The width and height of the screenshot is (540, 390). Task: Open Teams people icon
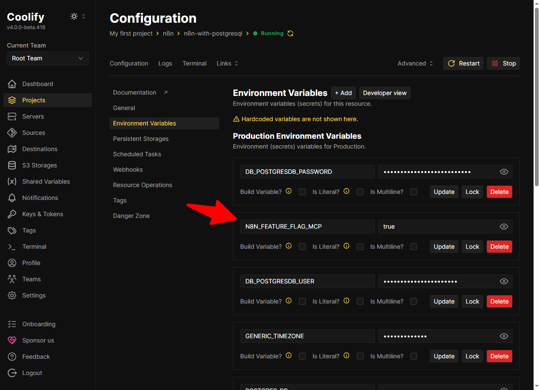12,279
